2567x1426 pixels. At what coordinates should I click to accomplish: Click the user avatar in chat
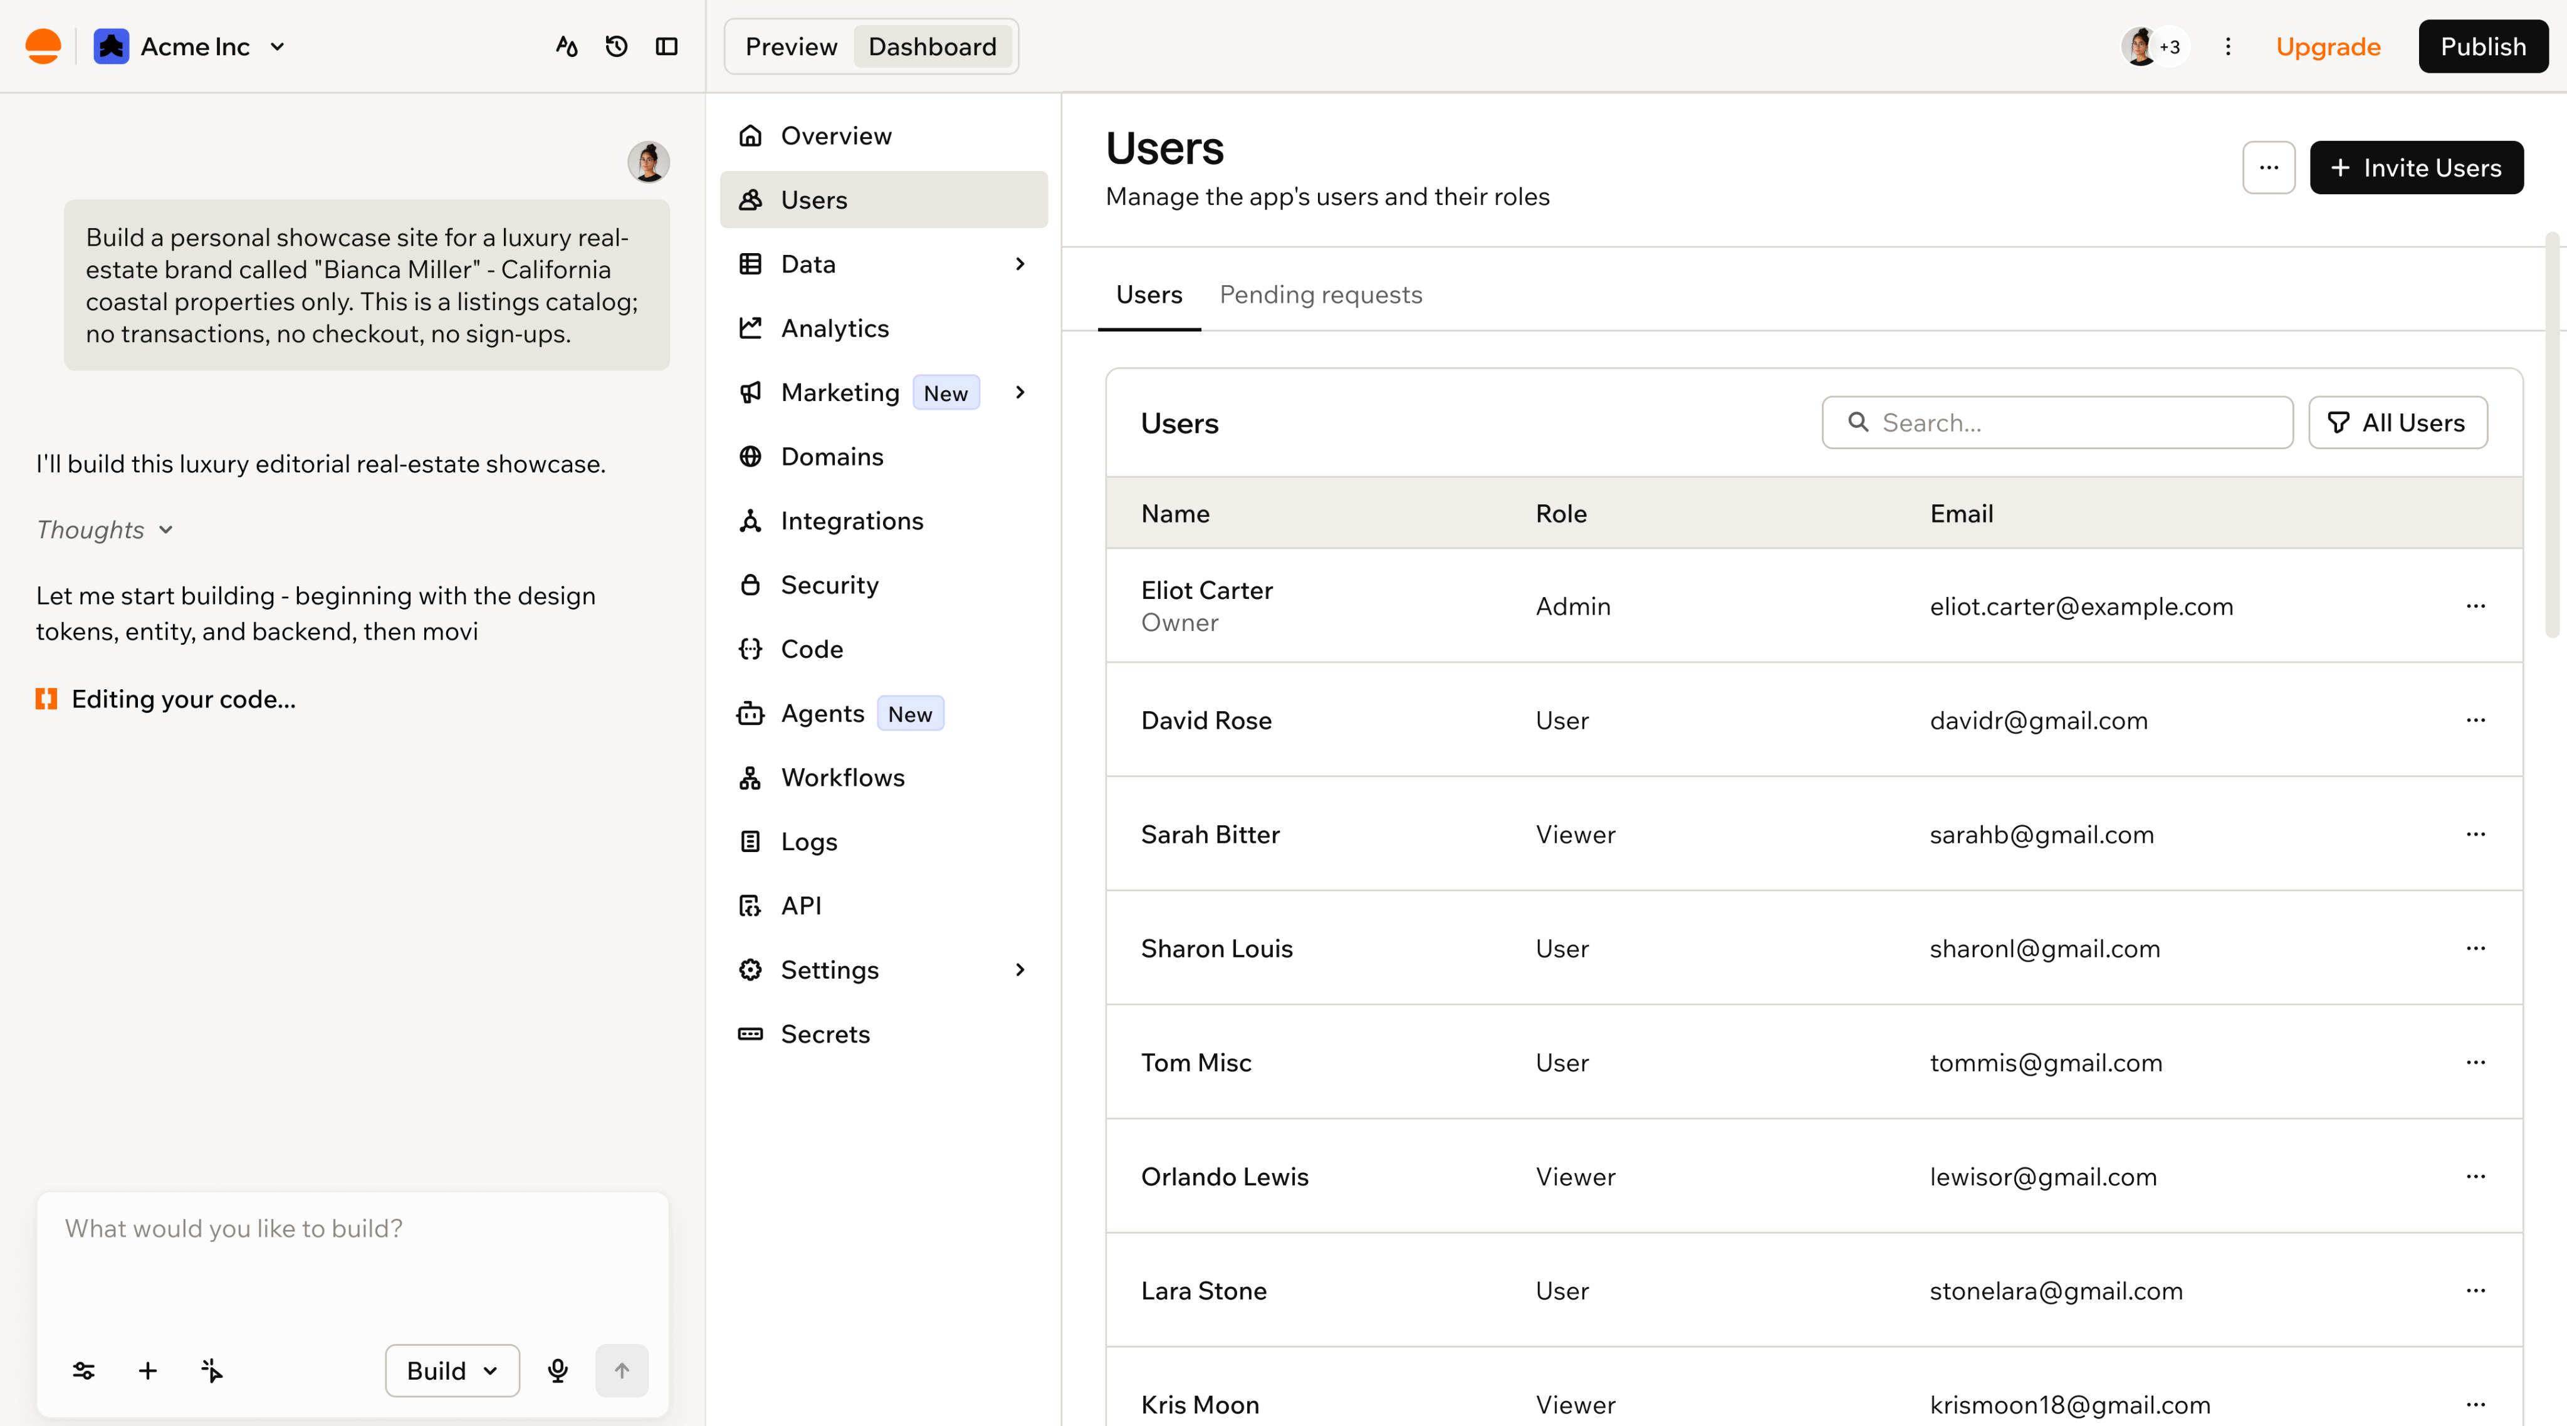tap(648, 162)
